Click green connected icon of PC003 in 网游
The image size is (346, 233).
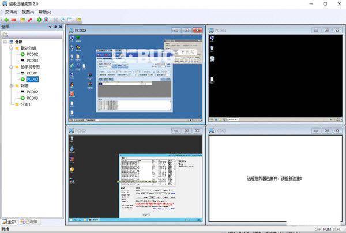tap(22, 98)
